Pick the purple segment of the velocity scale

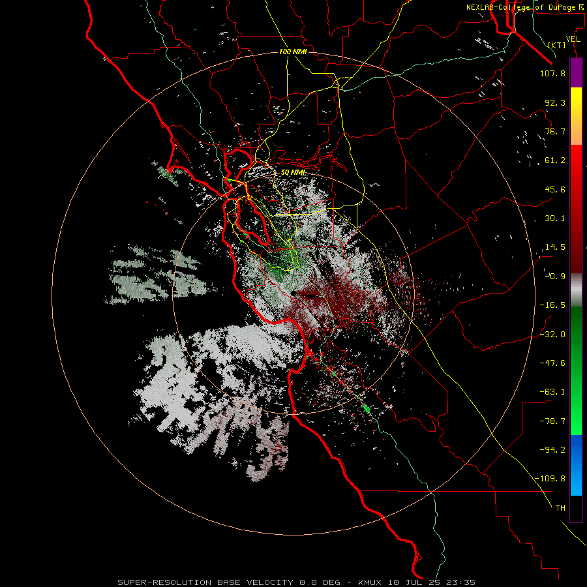576,72
